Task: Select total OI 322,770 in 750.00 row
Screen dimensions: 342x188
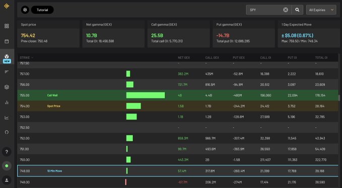Action: point(321,160)
